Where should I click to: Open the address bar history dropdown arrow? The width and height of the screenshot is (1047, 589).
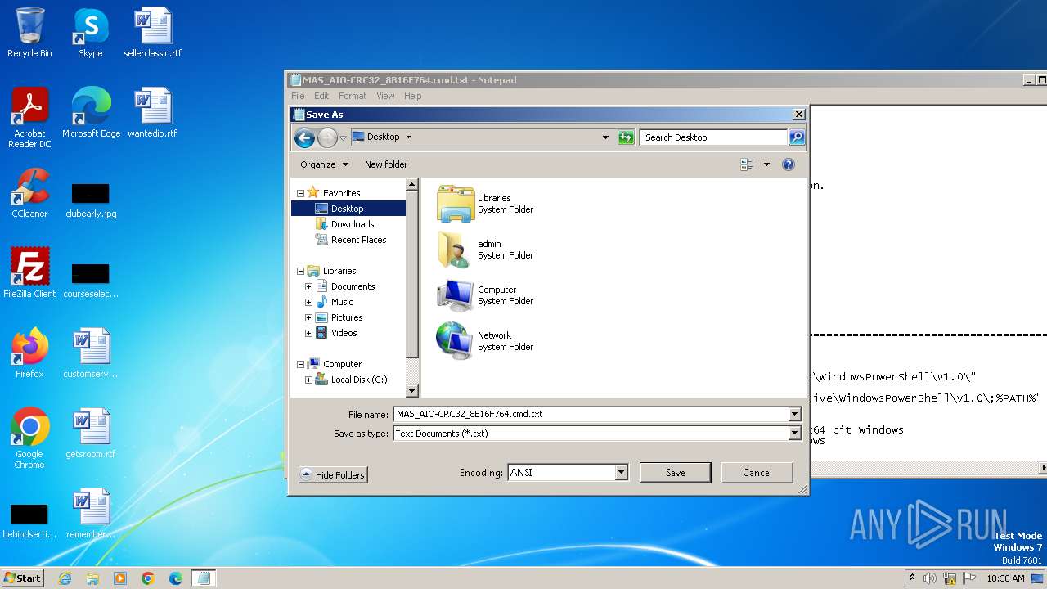coord(605,137)
